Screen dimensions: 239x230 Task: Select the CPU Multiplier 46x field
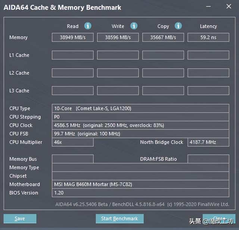pyautogui.click(x=72, y=142)
